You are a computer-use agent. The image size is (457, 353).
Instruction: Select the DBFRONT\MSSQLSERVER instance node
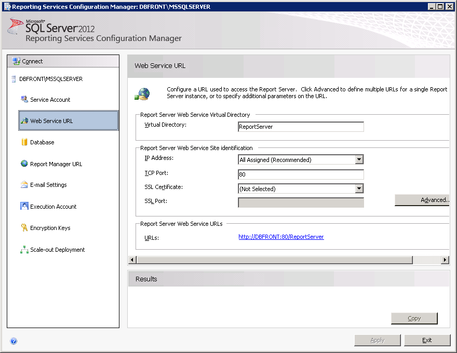point(51,79)
